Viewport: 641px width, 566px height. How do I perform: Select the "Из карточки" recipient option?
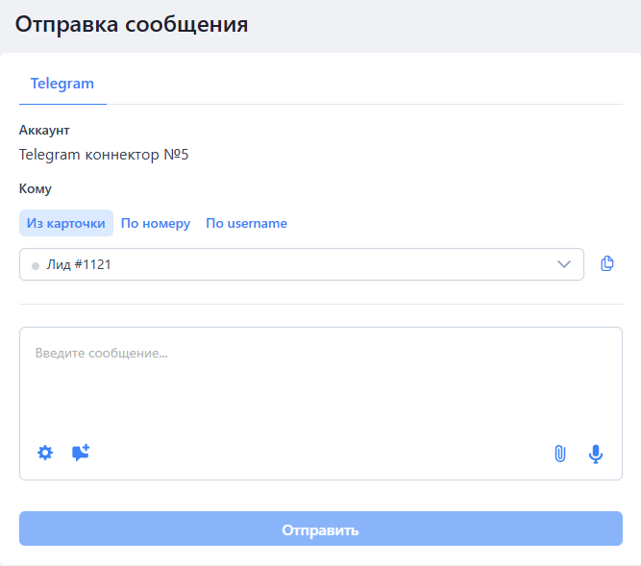(65, 223)
